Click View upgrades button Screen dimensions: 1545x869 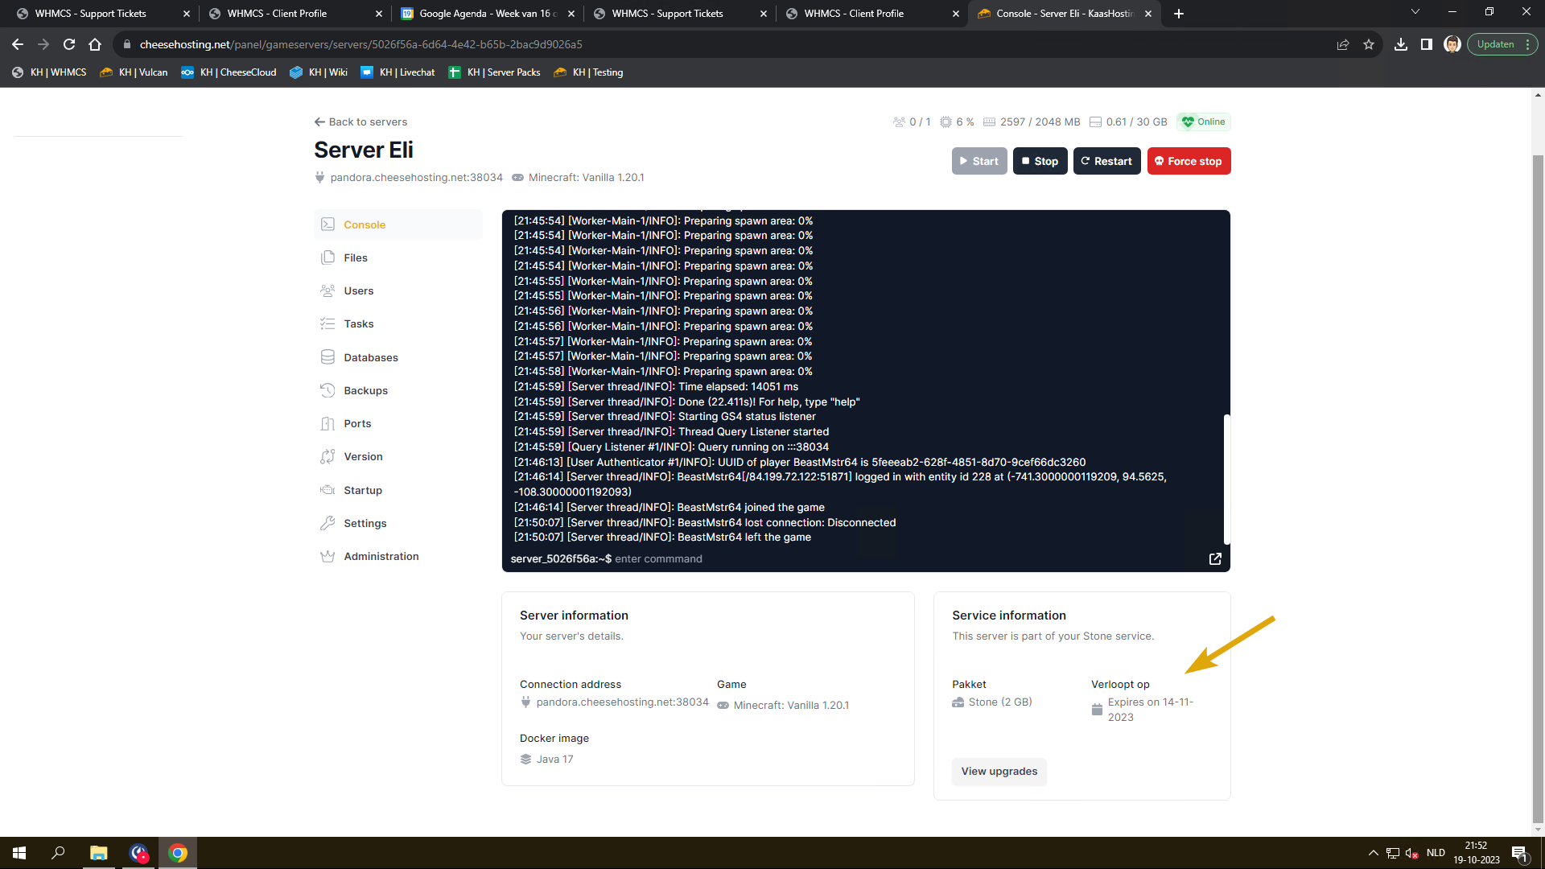coord(999,771)
